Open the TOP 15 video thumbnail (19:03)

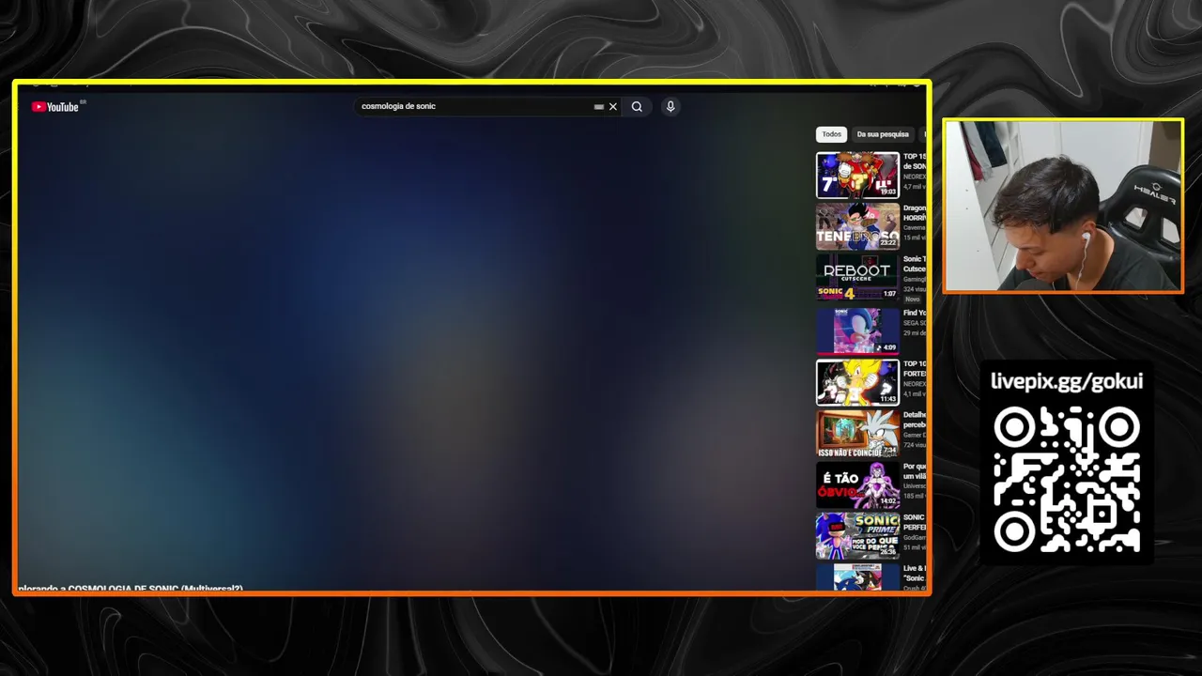click(857, 175)
